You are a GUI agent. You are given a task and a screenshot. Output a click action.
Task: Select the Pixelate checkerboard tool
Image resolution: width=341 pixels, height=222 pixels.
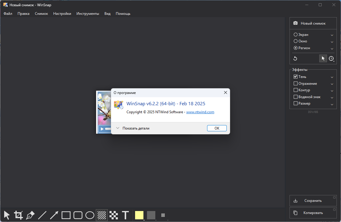coord(114,215)
